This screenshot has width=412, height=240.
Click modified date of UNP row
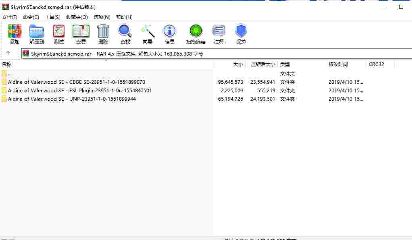(346, 99)
